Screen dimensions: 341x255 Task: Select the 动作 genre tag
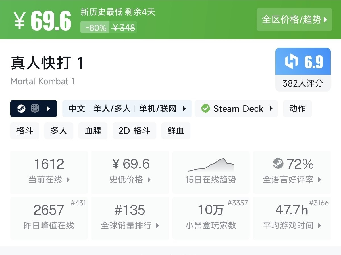pos(297,109)
